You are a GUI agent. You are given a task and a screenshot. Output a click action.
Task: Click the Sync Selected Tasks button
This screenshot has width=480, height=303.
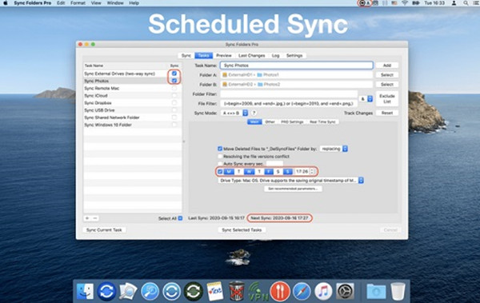tap(242, 230)
